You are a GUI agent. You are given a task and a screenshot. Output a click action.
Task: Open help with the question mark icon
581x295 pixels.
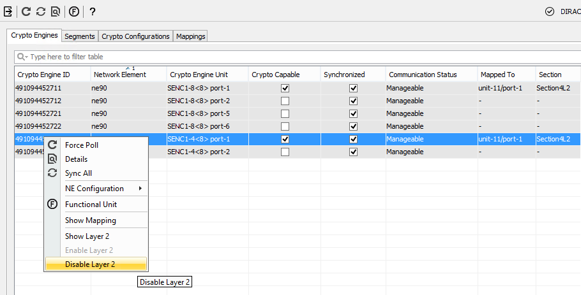coord(93,11)
